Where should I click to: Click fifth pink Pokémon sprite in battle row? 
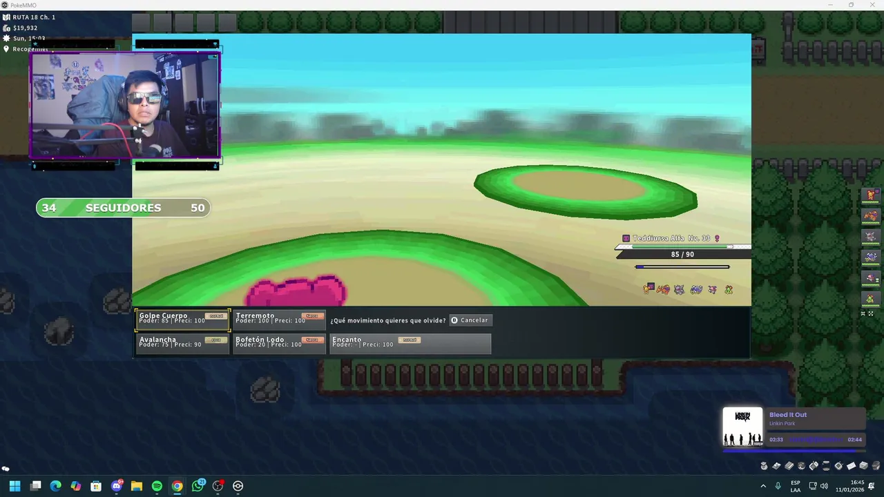pyautogui.click(x=713, y=289)
